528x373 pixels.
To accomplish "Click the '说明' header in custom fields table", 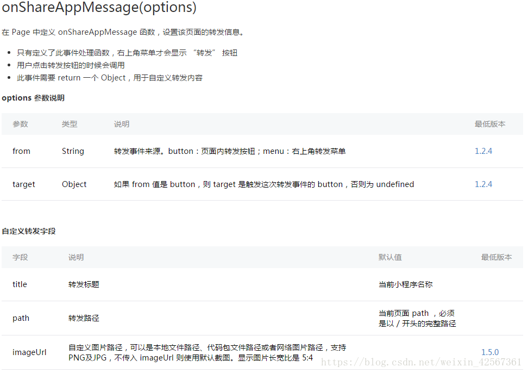I will (x=76, y=257).
